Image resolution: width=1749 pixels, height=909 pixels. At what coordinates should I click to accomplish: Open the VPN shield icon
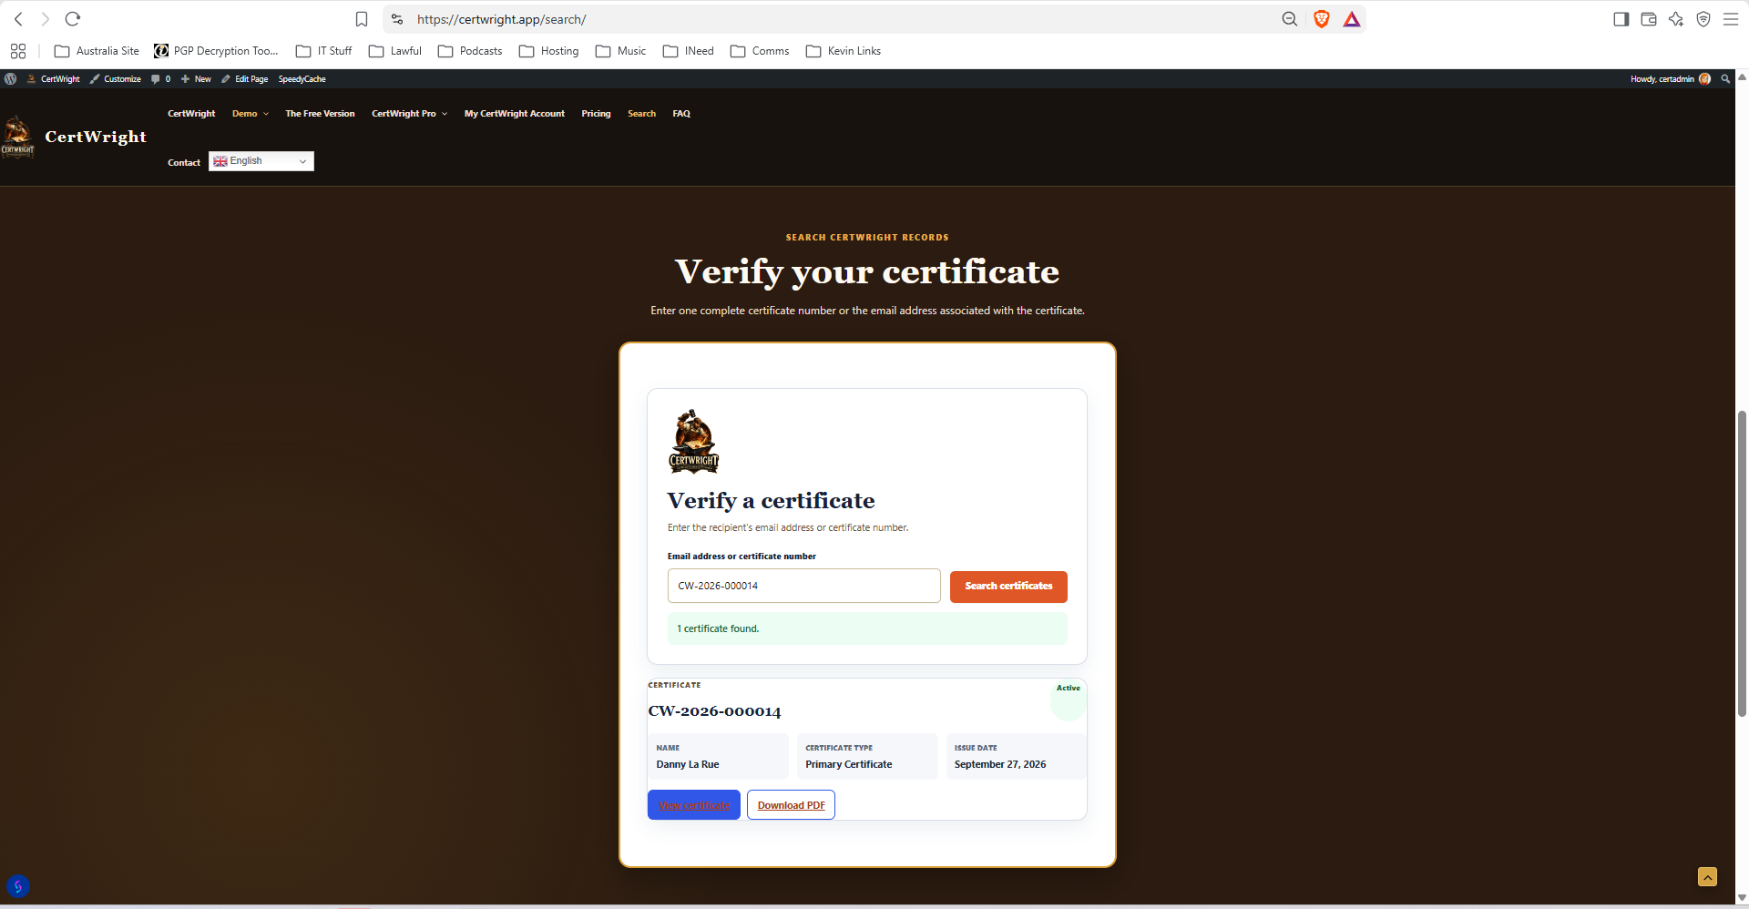click(1703, 19)
